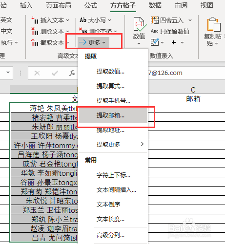The image size is (225, 244).
Task: Click the cell starting with 谷丽 孙景玉
Action: (44, 182)
